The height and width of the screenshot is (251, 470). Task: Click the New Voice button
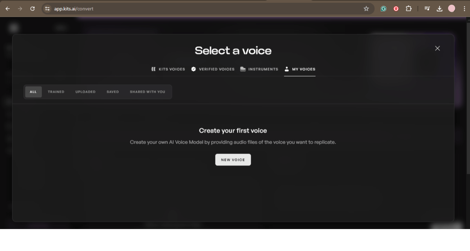click(x=233, y=160)
